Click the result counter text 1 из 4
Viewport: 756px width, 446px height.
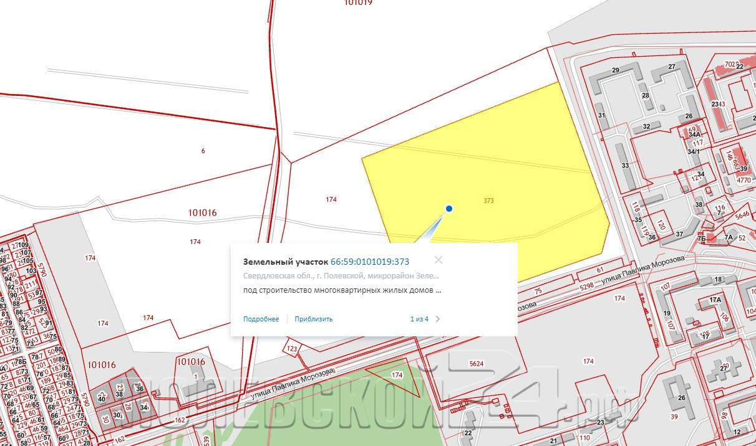[419, 319]
